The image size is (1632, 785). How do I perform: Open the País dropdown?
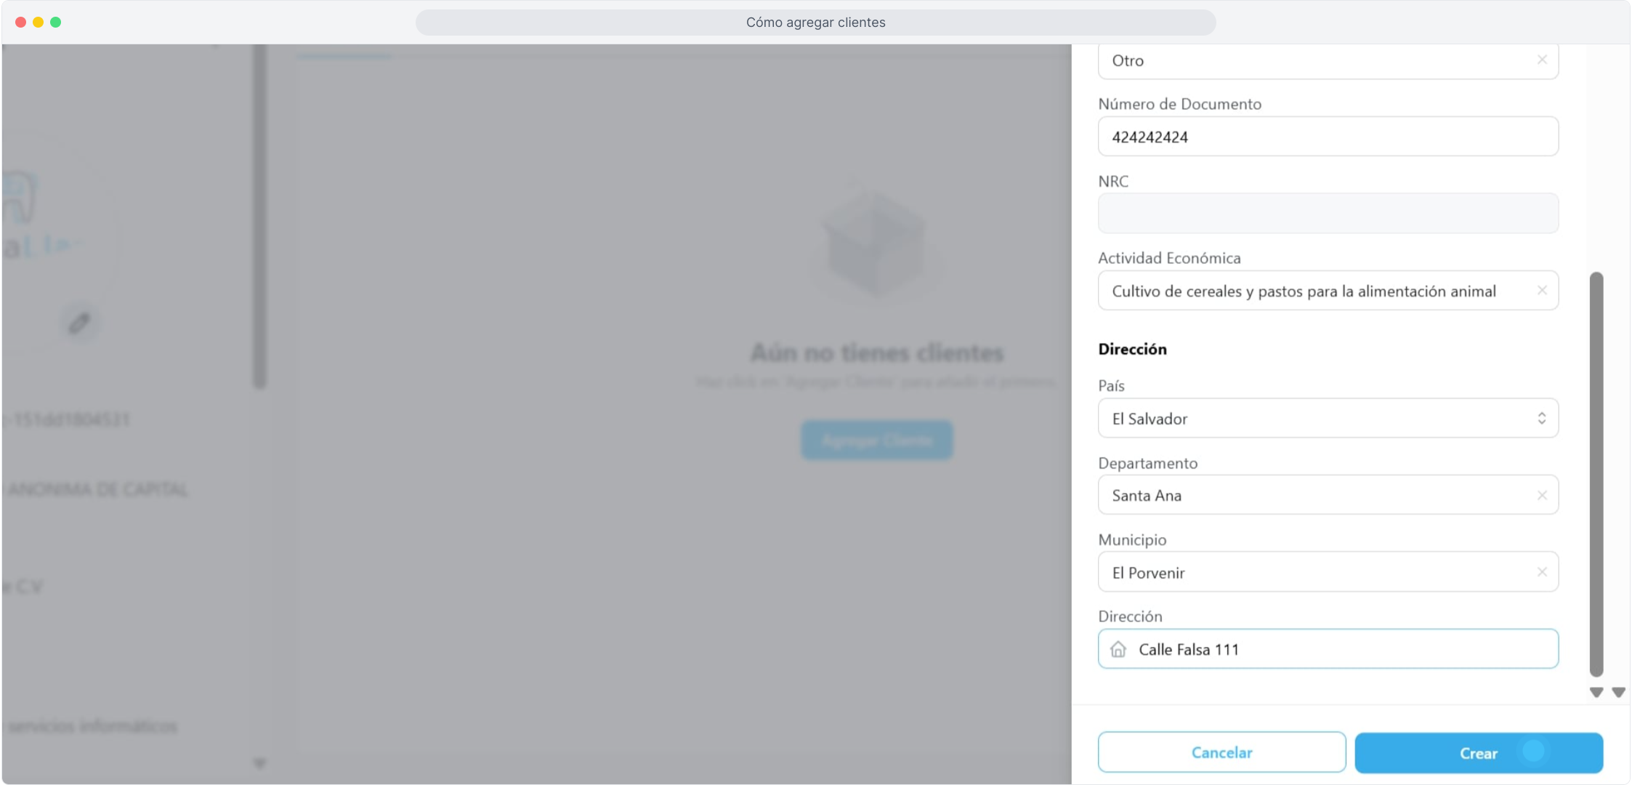click(1327, 419)
